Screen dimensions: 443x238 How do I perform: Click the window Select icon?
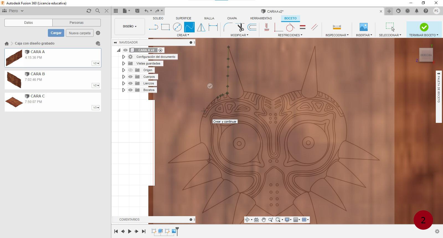click(390, 27)
